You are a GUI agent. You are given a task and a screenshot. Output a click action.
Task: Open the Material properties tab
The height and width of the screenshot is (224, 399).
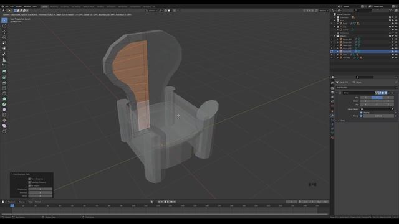pyautogui.click(x=332, y=138)
